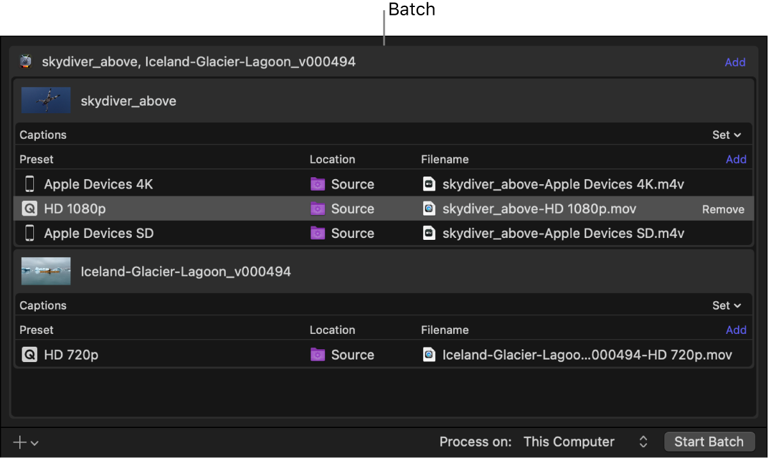Click Add in the skydiver_above Preset header

[x=736, y=159]
